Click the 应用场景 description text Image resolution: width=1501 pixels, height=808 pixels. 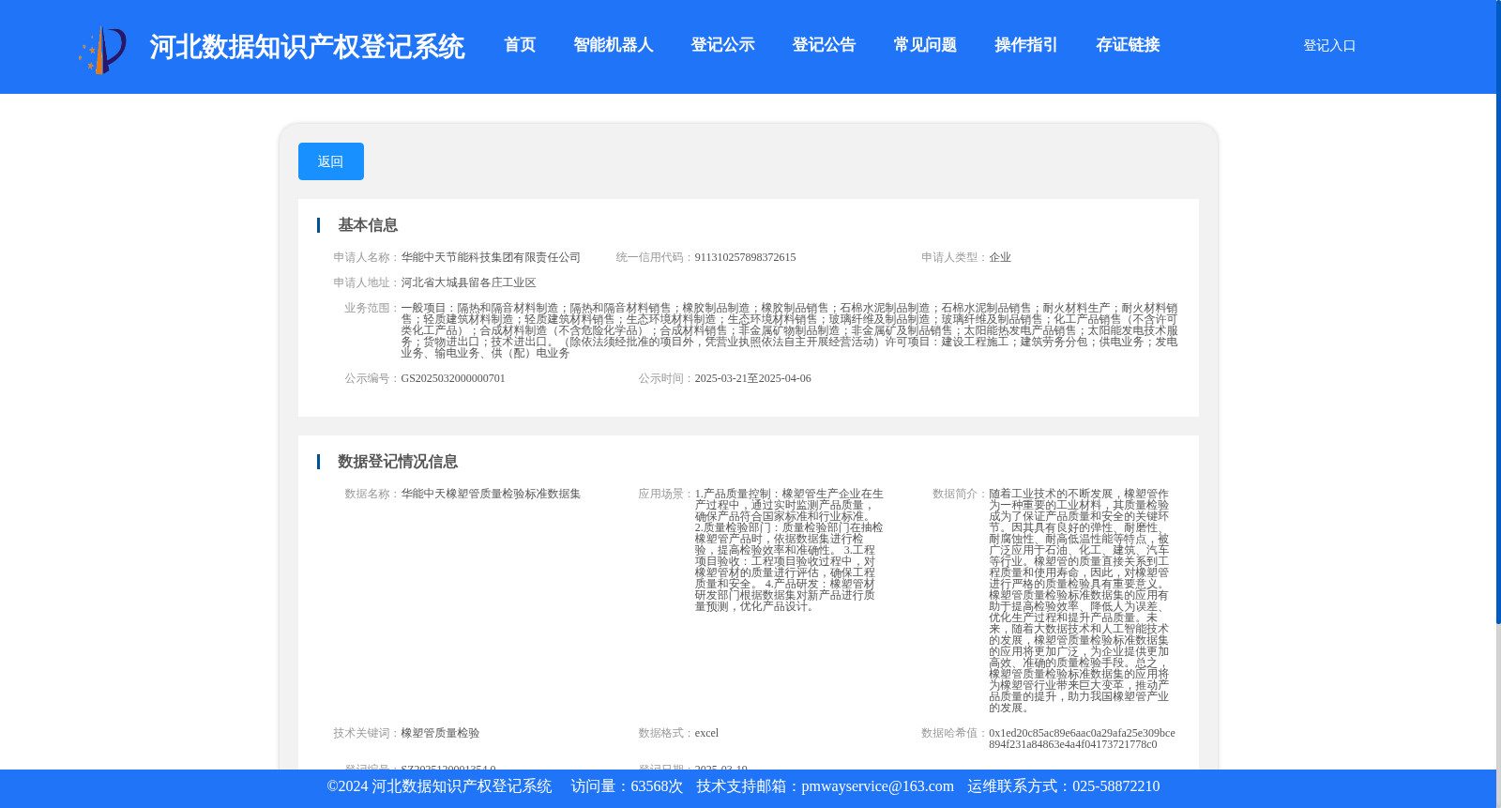pos(789,550)
